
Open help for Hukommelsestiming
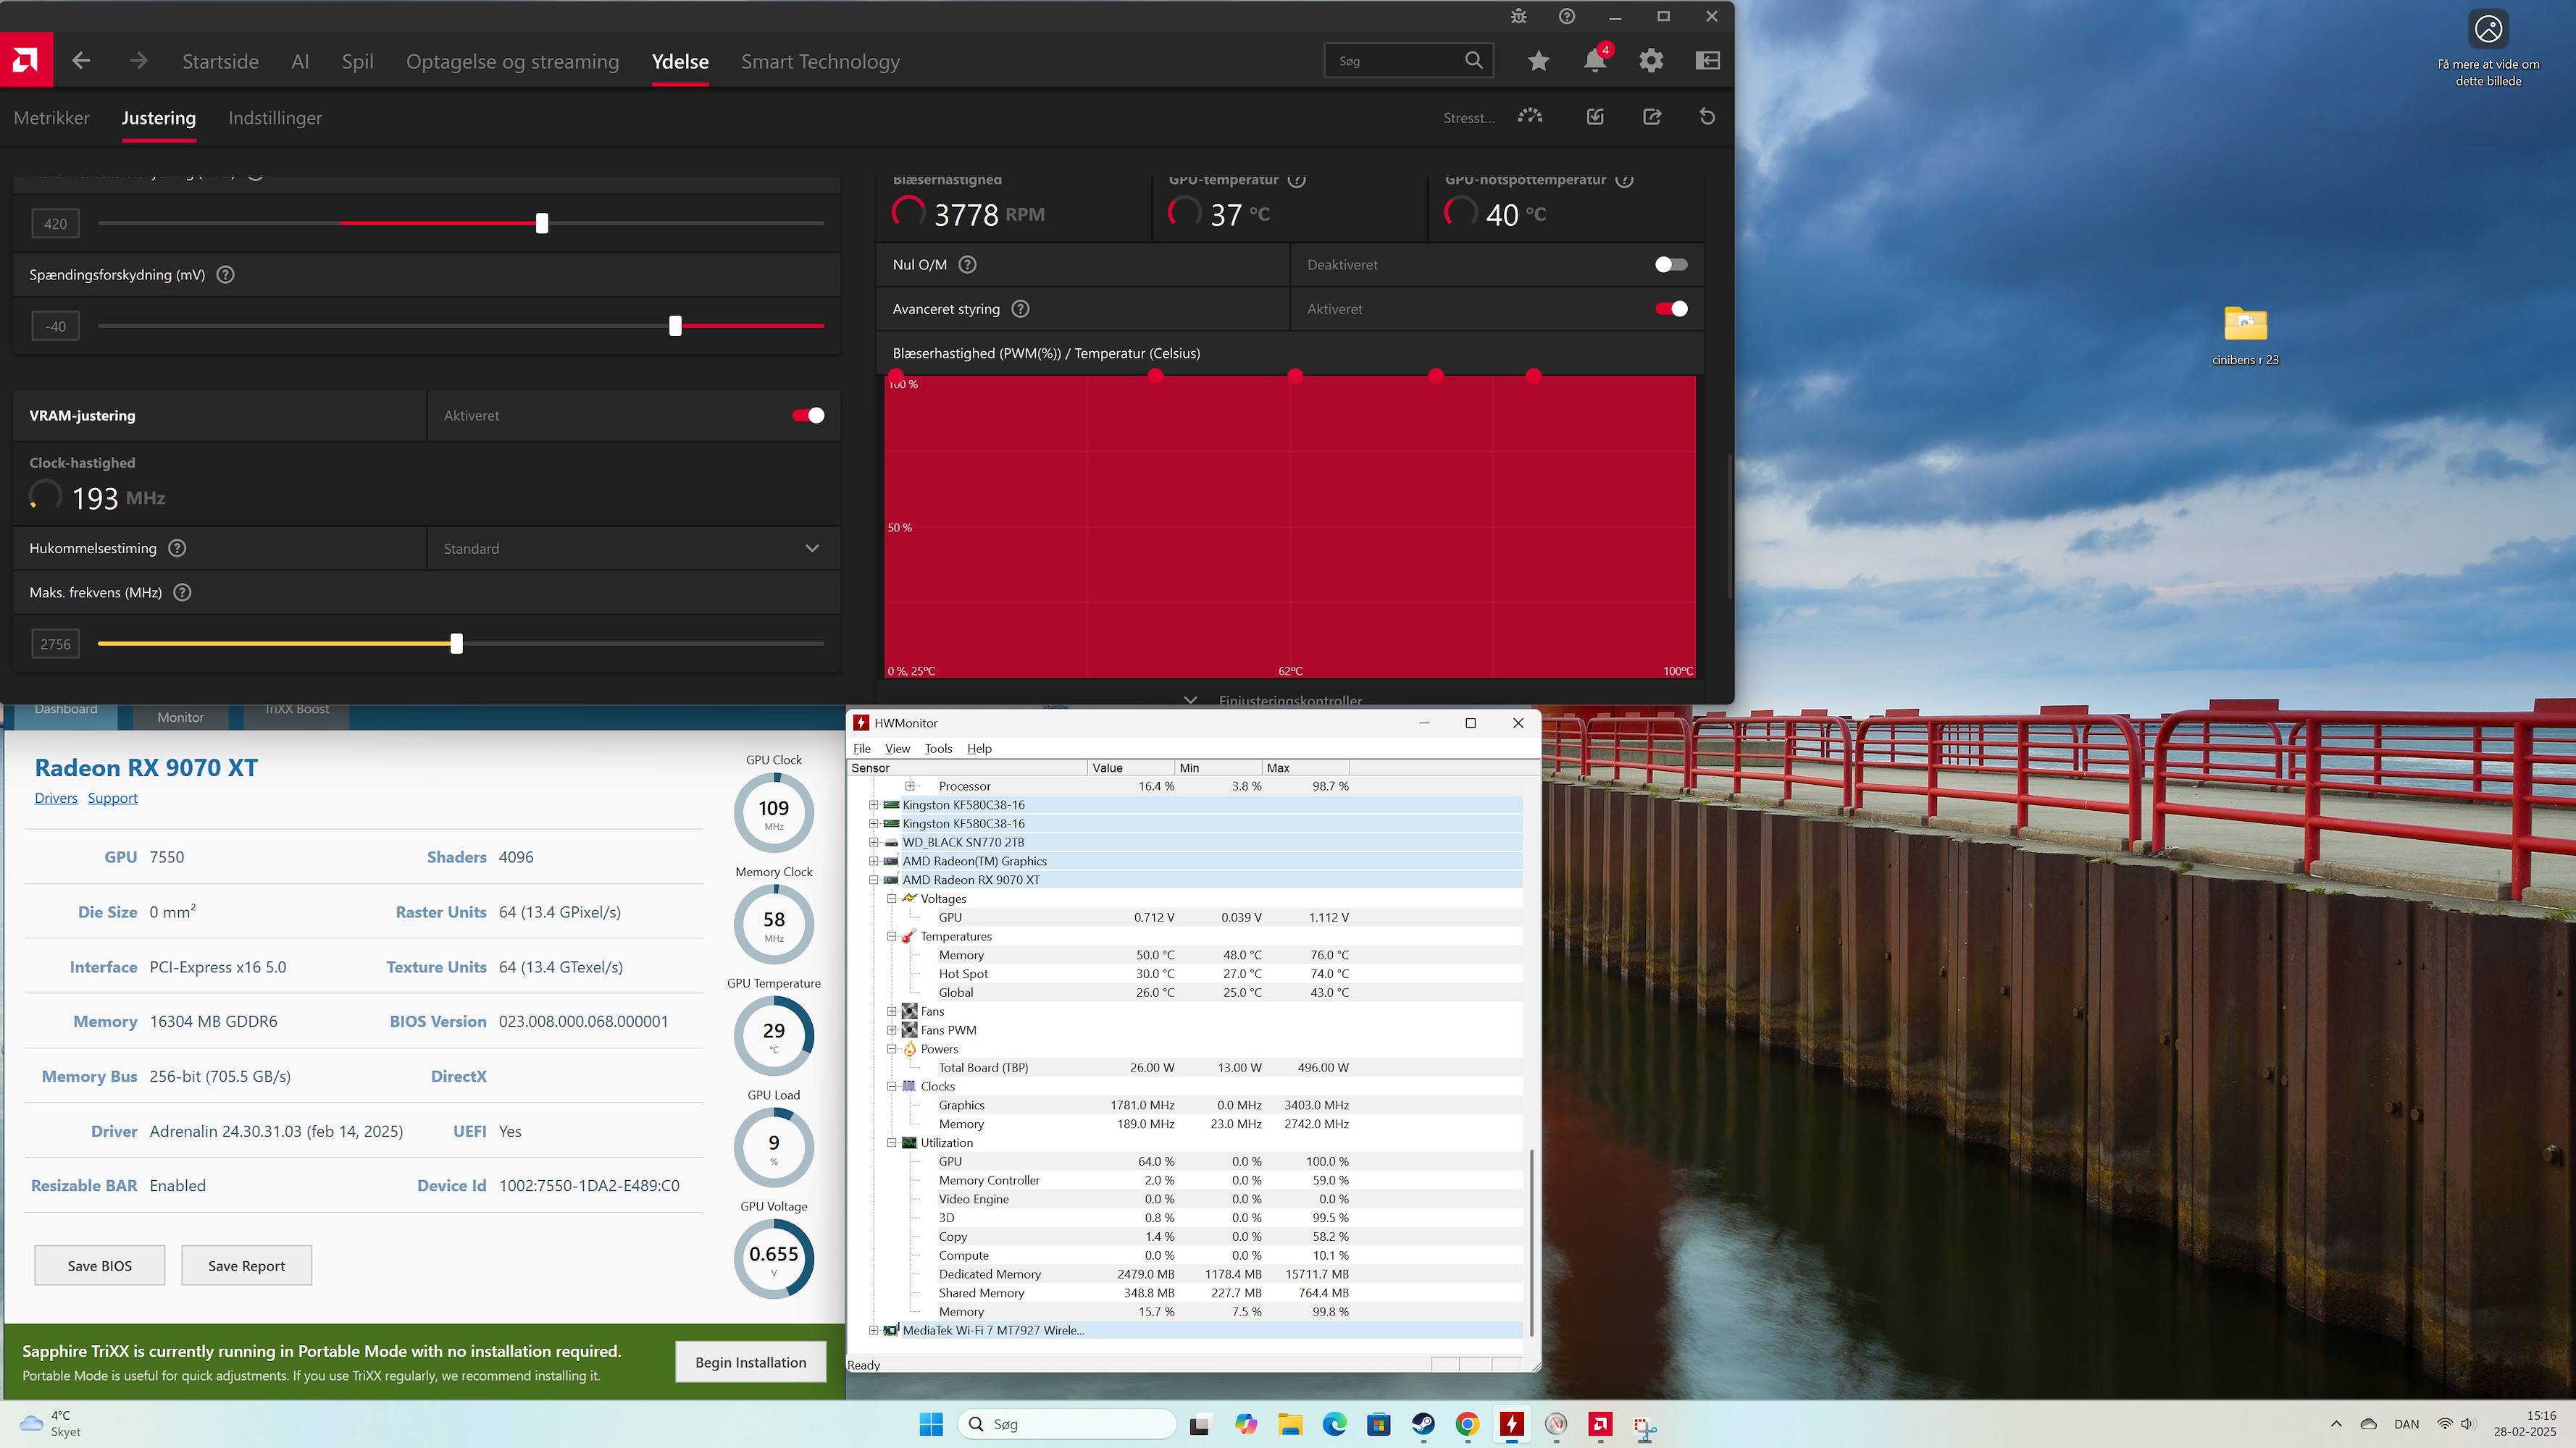click(x=177, y=549)
